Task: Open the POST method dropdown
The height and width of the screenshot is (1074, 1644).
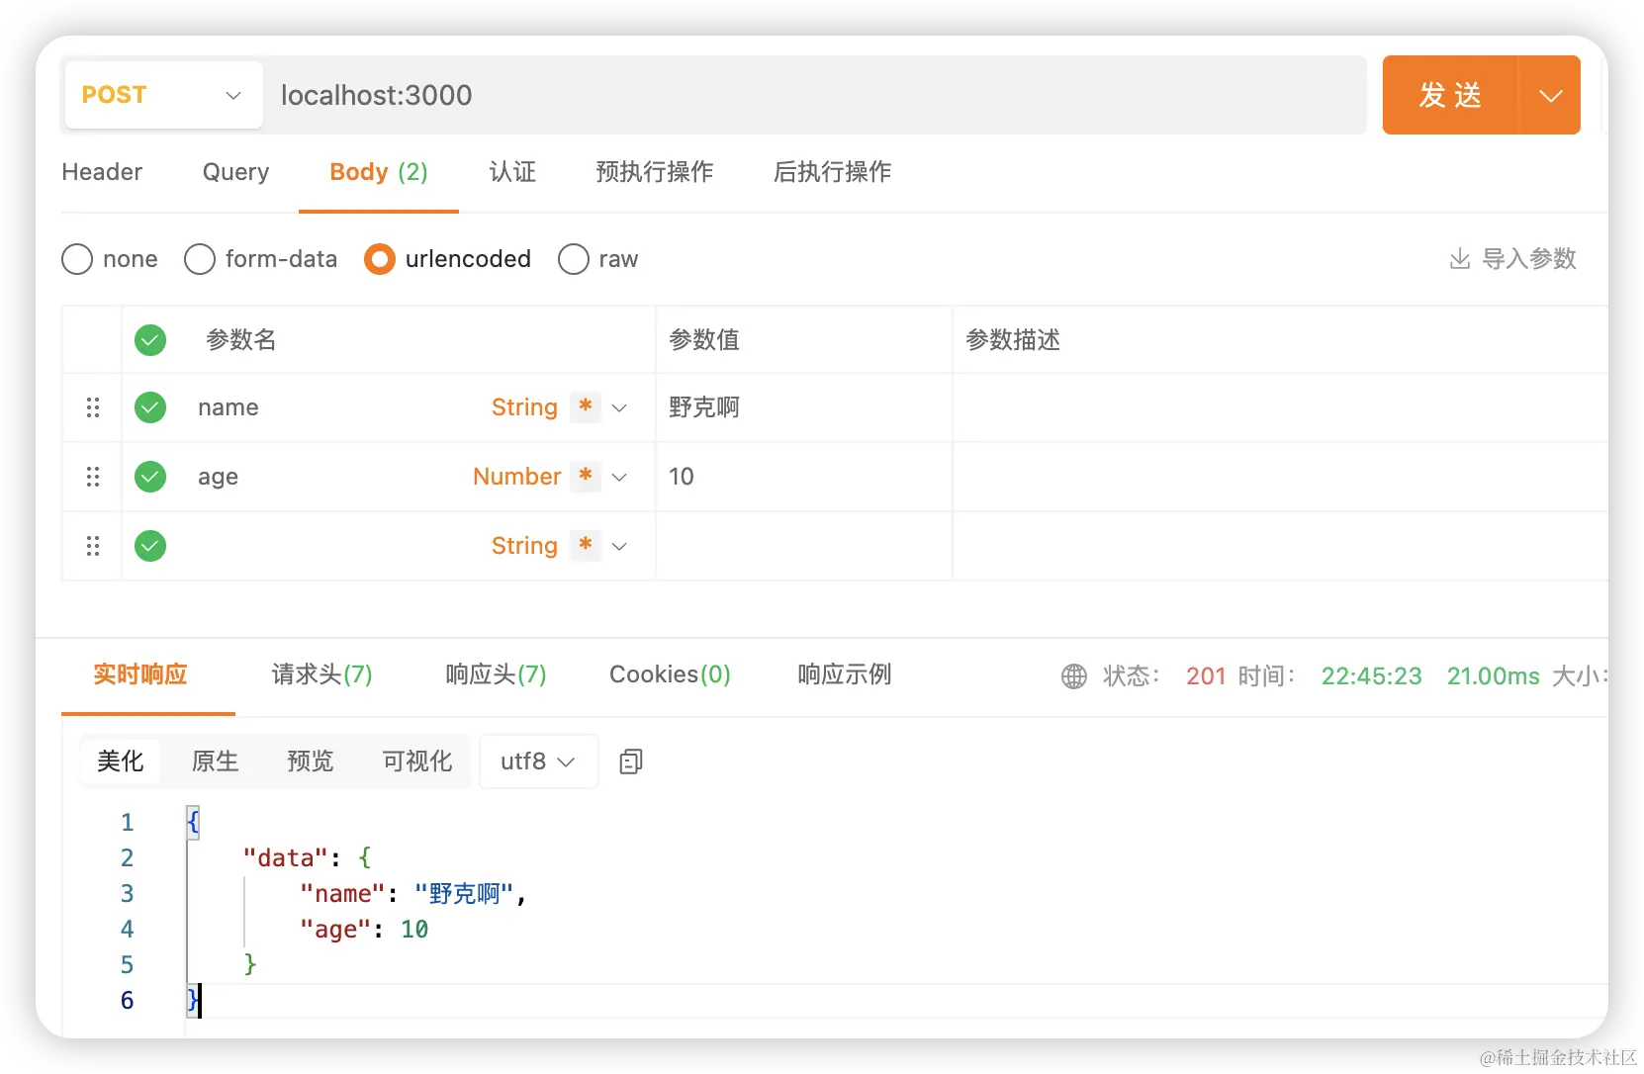Action: [232, 95]
